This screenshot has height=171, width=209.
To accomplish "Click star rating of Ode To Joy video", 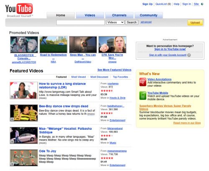I will 107,158.
